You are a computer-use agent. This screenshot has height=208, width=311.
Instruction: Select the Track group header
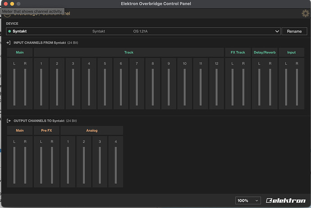coord(129,52)
